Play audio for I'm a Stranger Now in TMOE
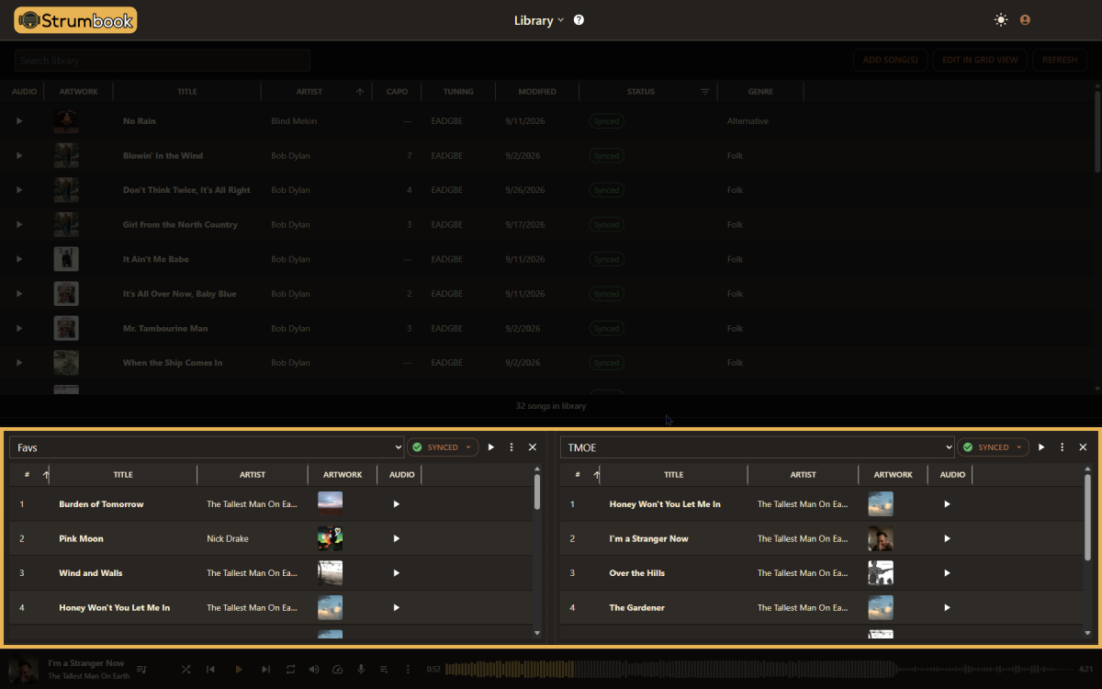This screenshot has height=689, width=1102. pyautogui.click(x=947, y=538)
